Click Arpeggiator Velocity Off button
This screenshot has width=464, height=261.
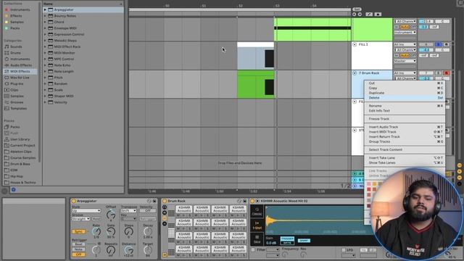(x=148, y=211)
